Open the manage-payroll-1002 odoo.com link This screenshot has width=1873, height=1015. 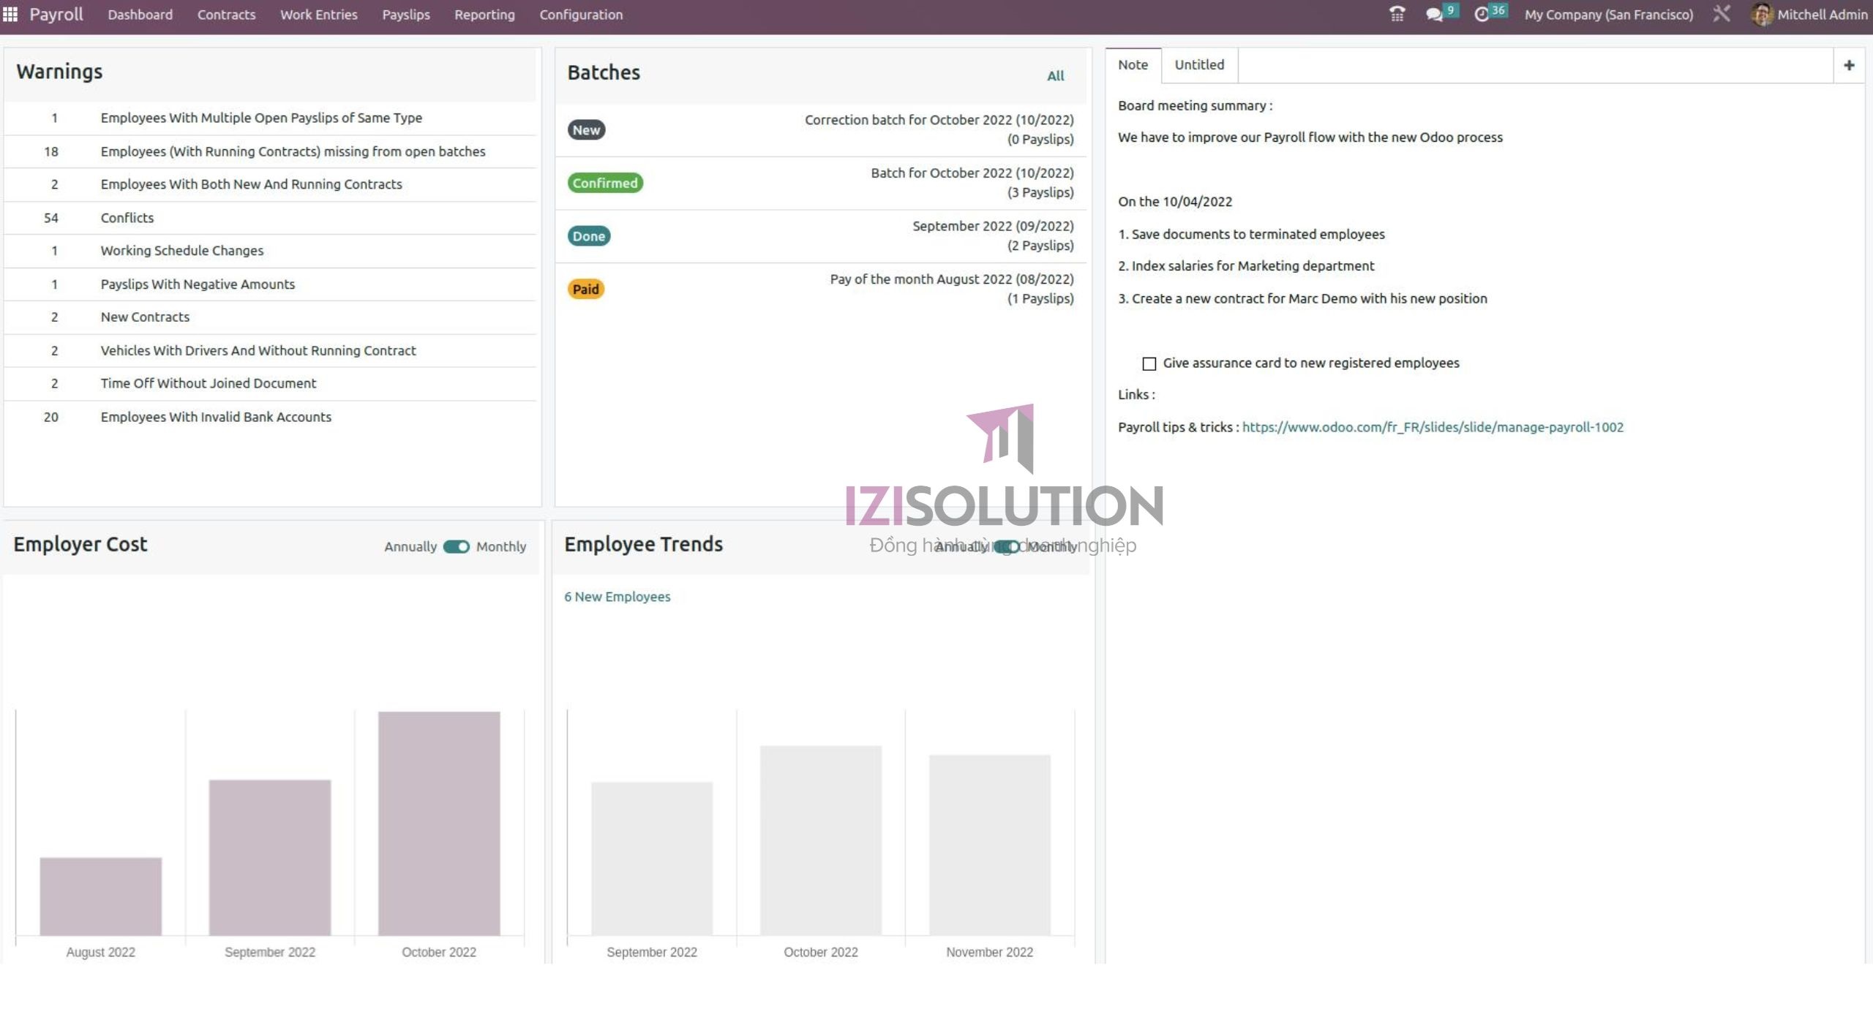1433,428
